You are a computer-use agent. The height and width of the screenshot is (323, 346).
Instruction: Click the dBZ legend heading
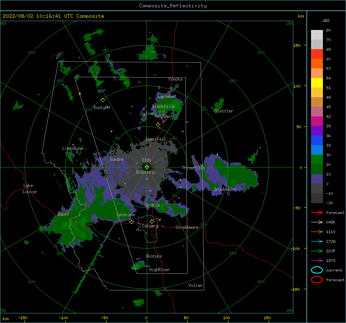(x=326, y=20)
